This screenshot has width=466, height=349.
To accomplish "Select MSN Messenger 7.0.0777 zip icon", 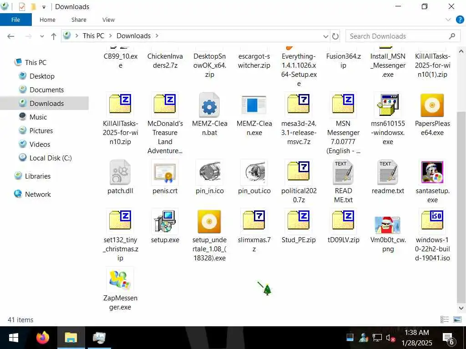I will [343, 104].
